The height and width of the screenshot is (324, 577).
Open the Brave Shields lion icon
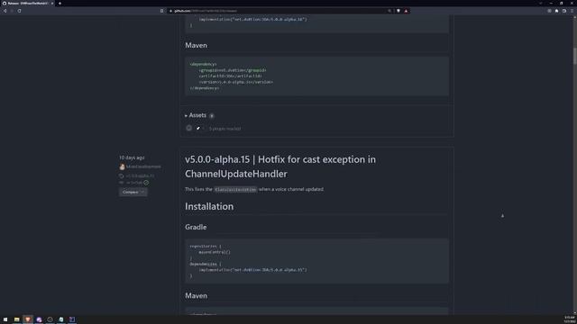(x=398, y=11)
